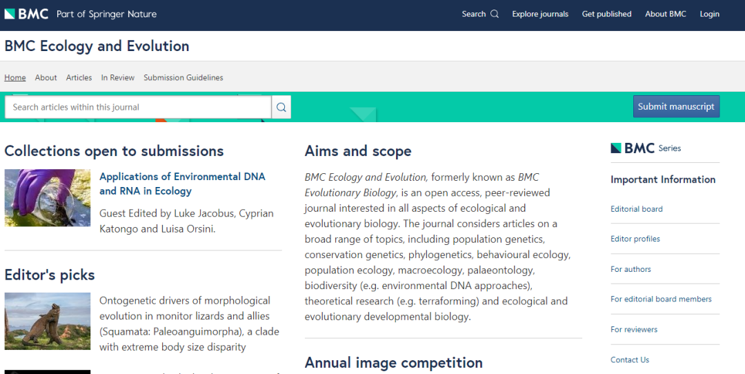
Task: Click the magnifier search button beside the input
Action: pos(281,107)
